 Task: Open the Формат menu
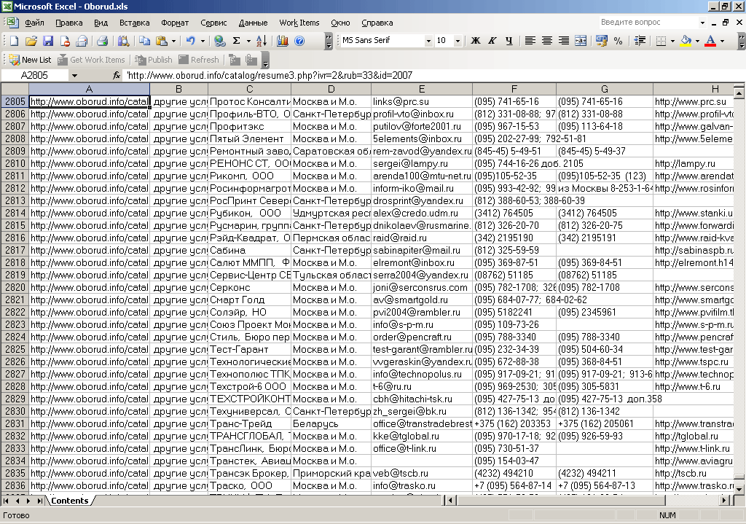click(x=175, y=23)
